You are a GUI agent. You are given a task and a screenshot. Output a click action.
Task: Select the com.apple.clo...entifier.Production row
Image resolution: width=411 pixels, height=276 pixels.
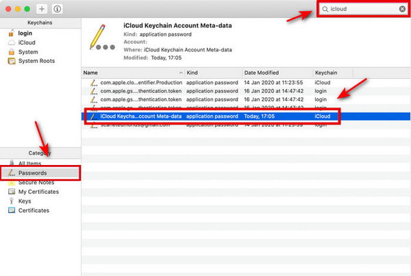pyautogui.click(x=246, y=83)
